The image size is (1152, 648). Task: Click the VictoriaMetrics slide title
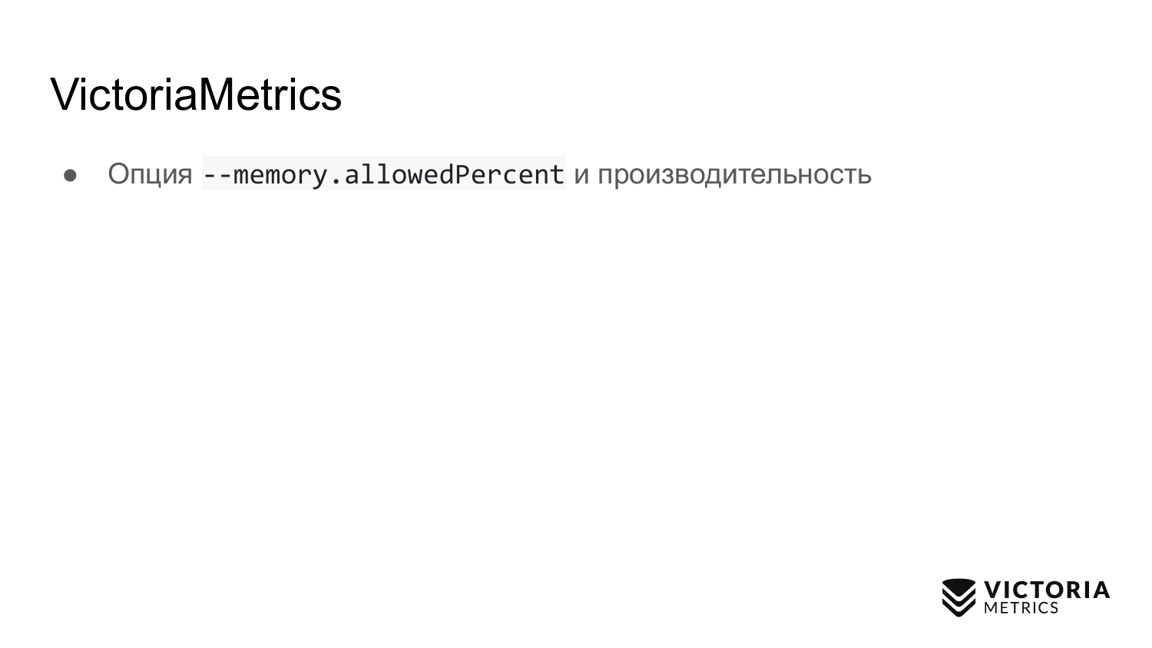[196, 94]
